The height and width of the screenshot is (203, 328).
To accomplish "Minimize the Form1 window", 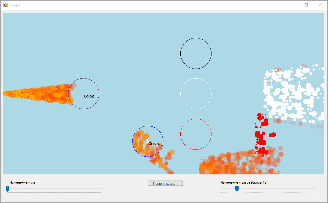I will coord(292,5).
